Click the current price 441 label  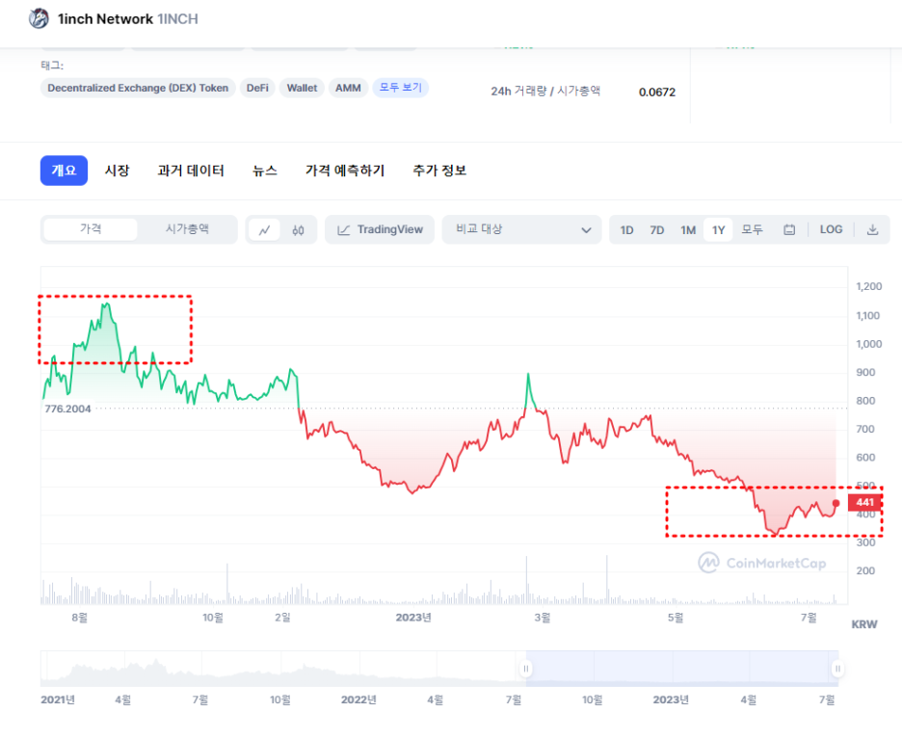click(864, 502)
